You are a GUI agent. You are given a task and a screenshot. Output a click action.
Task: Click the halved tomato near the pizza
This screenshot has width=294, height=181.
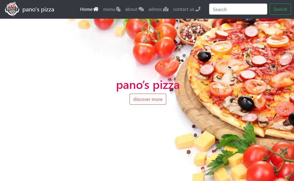[167, 66]
